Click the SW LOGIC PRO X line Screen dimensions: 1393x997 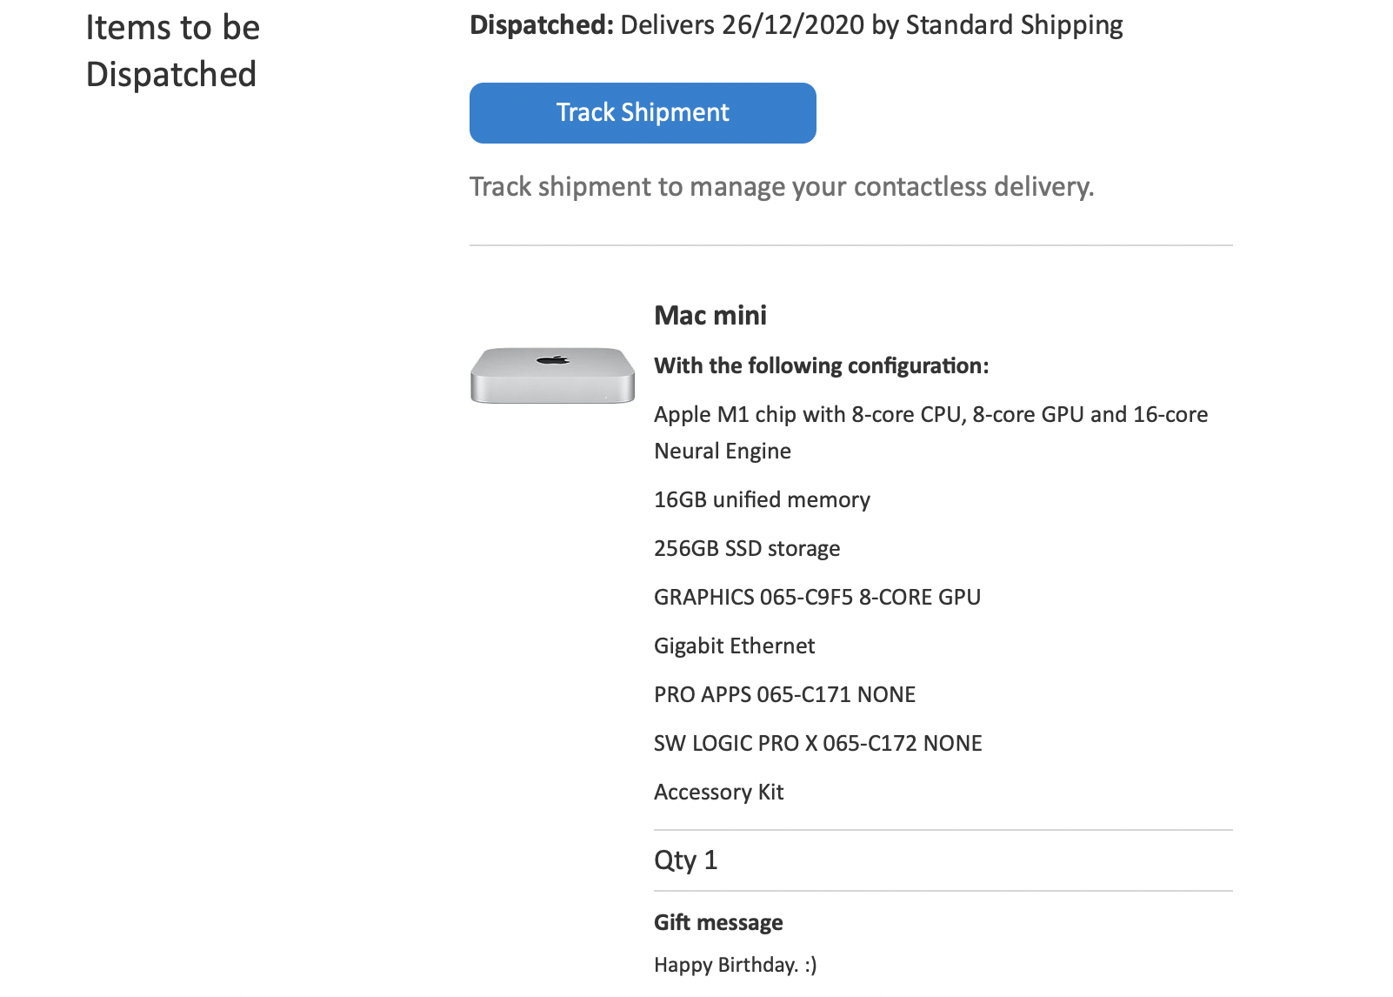point(818,743)
